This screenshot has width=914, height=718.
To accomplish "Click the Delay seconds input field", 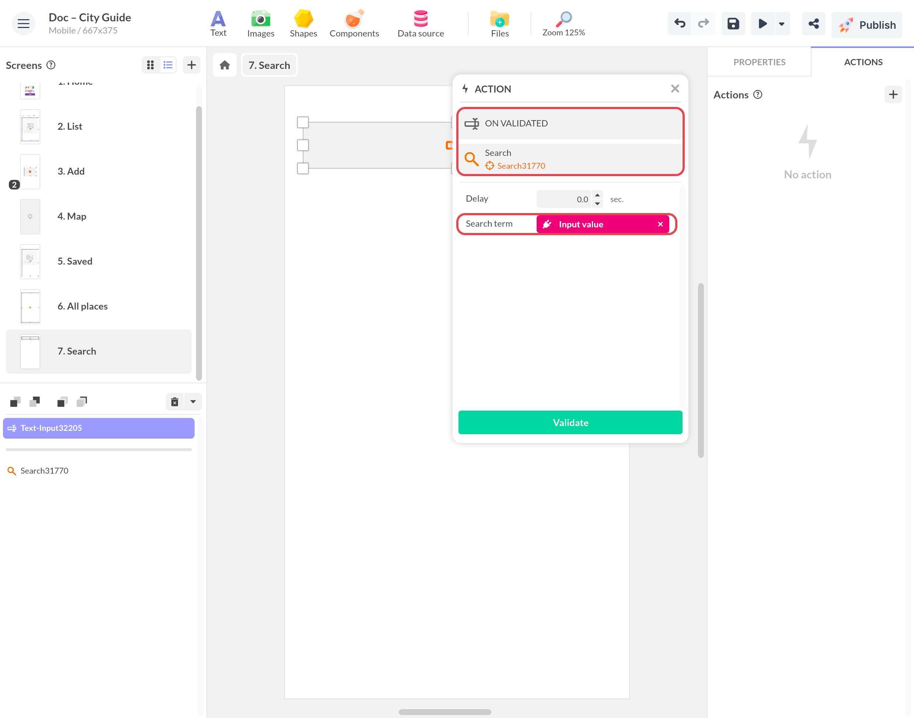I will (564, 199).
